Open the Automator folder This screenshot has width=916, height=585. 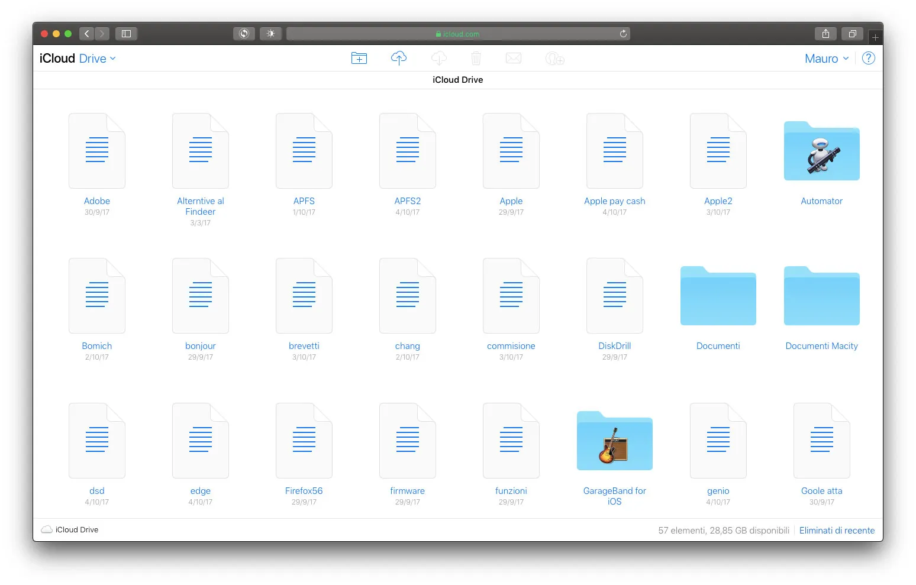coord(821,151)
